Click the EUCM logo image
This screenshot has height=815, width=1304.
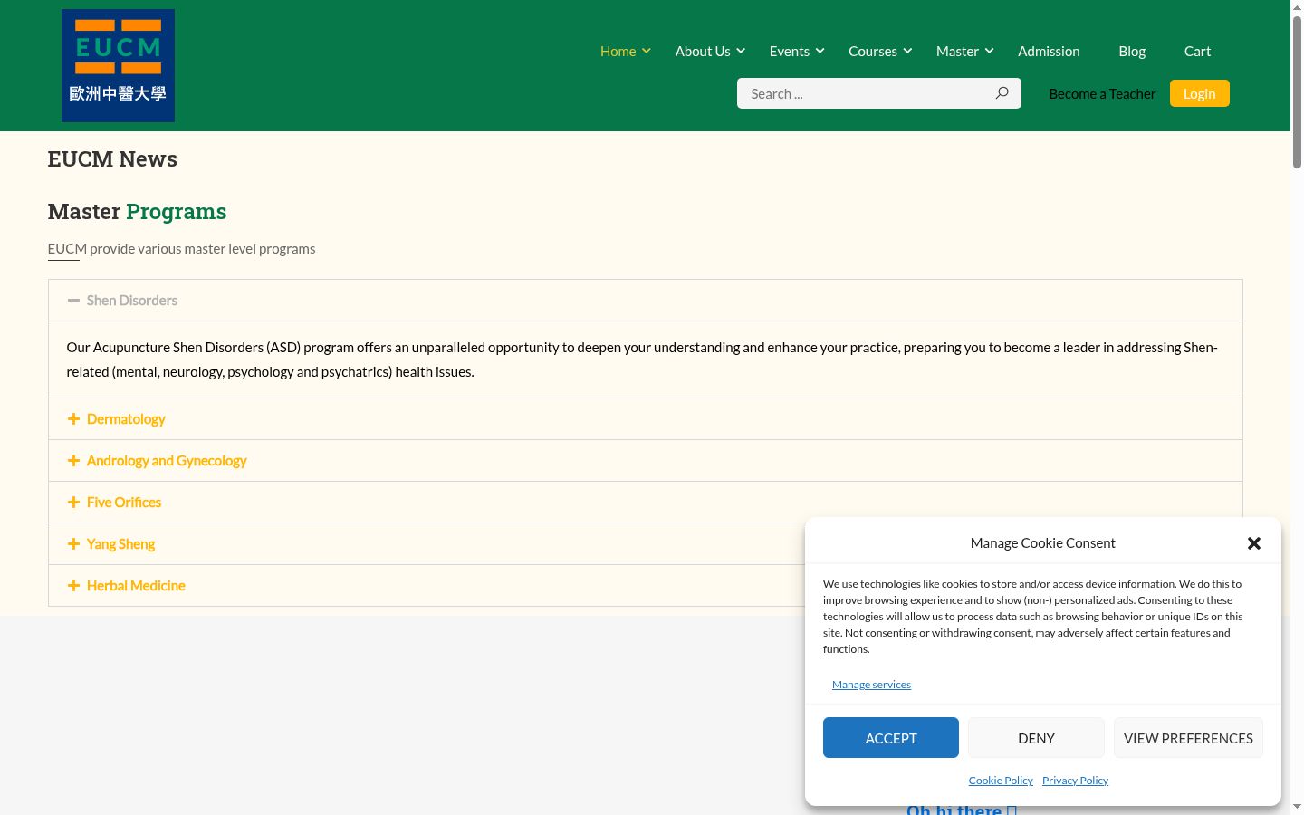pyautogui.click(x=118, y=65)
